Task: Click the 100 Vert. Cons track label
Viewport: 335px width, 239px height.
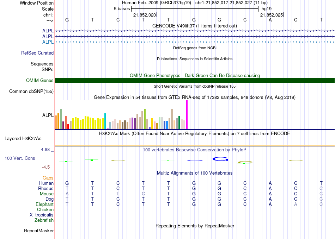Action: pos(20,158)
